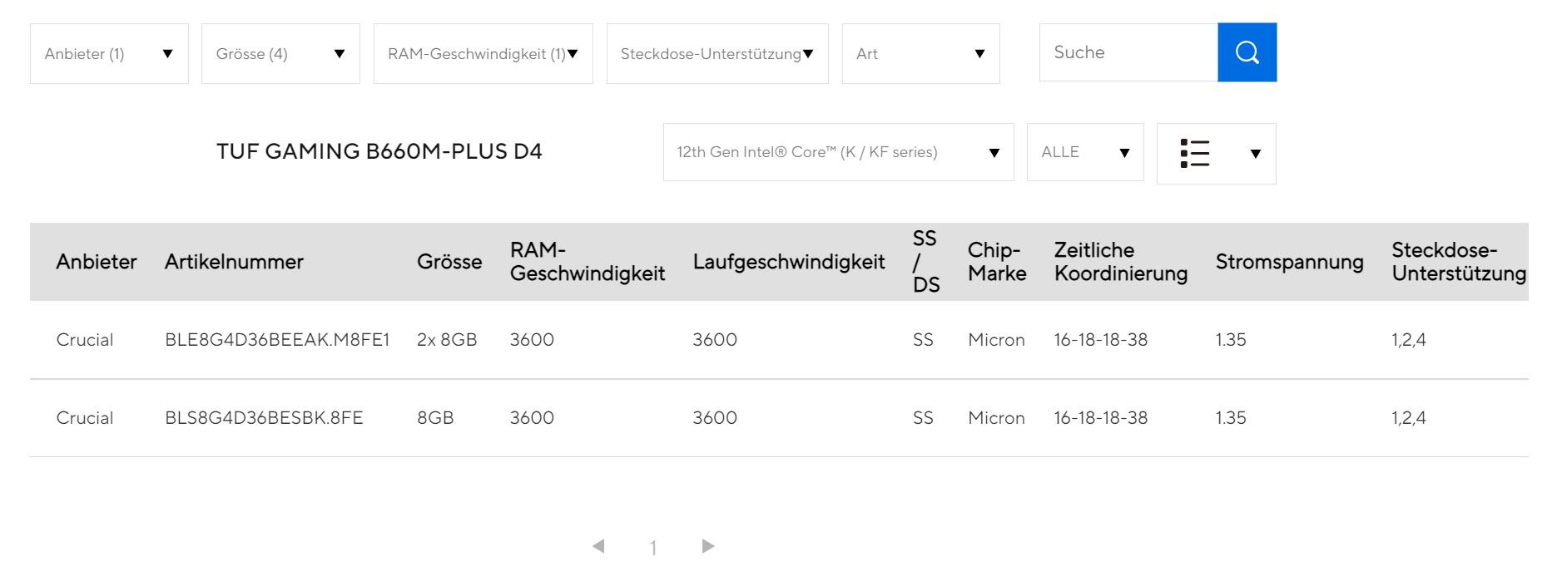Image resolution: width=1552 pixels, height=576 pixels.
Task: Expand RAM-Geschwindigkeit (1) filter
Action: (x=483, y=53)
